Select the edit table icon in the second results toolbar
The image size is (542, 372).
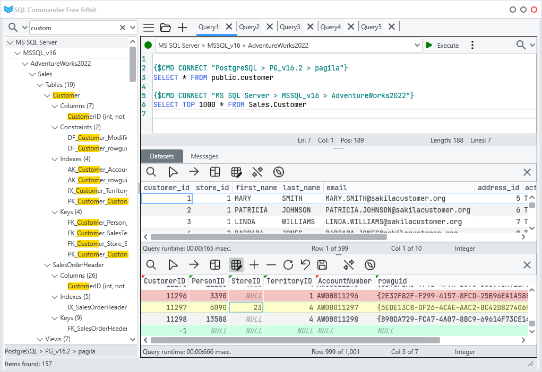pos(236,264)
